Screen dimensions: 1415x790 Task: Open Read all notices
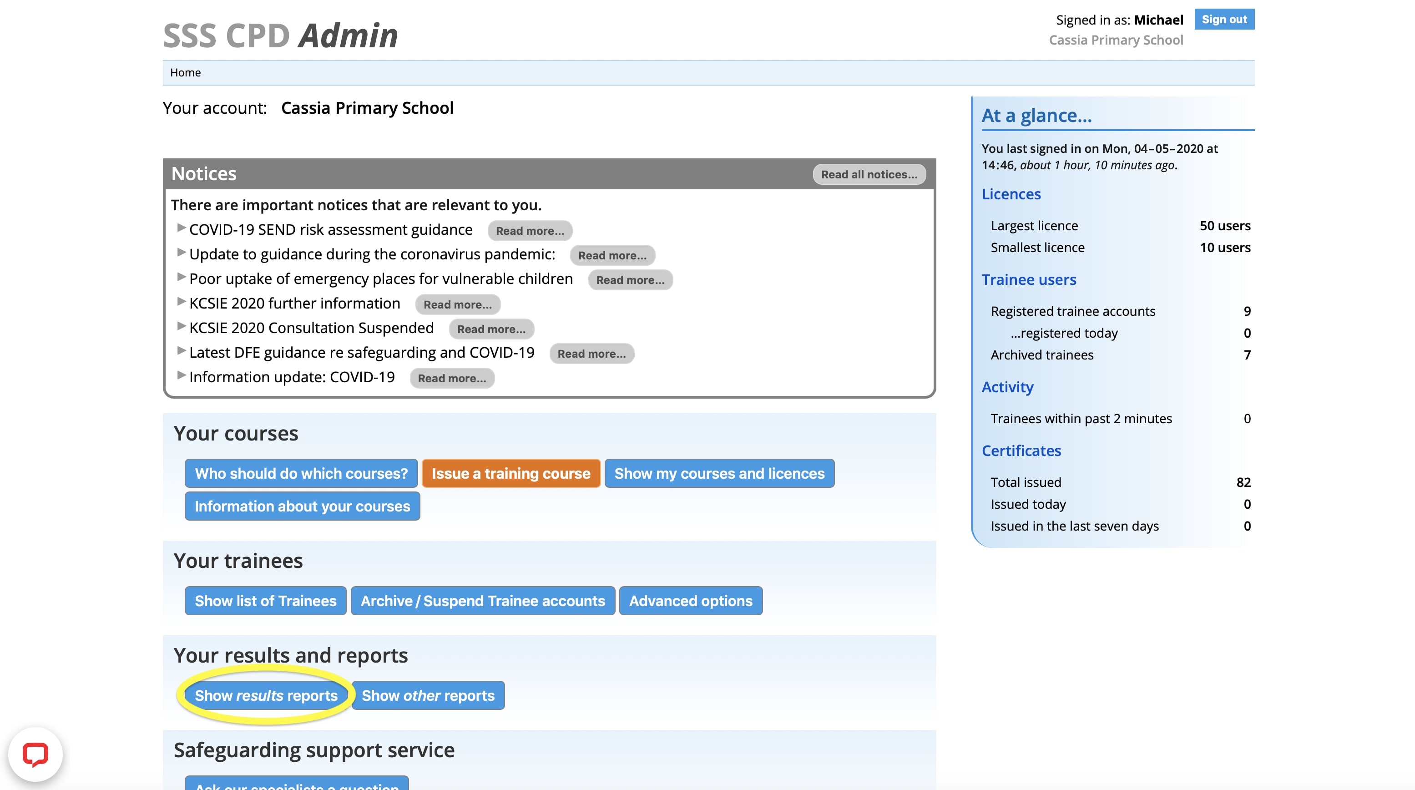869,174
